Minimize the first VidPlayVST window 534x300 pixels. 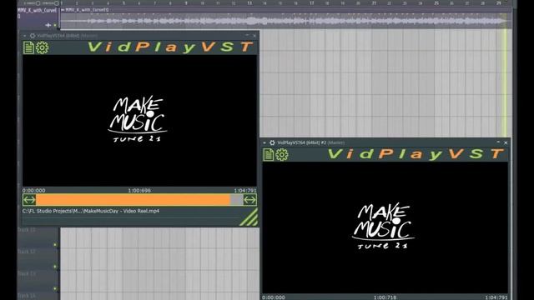pos(247,35)
